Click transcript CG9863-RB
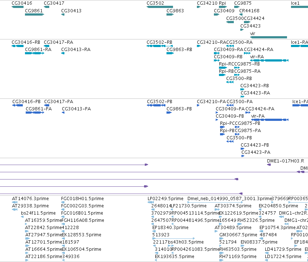Screen dimensions: 308x262 pyautogui.click(x=180, y=50)
